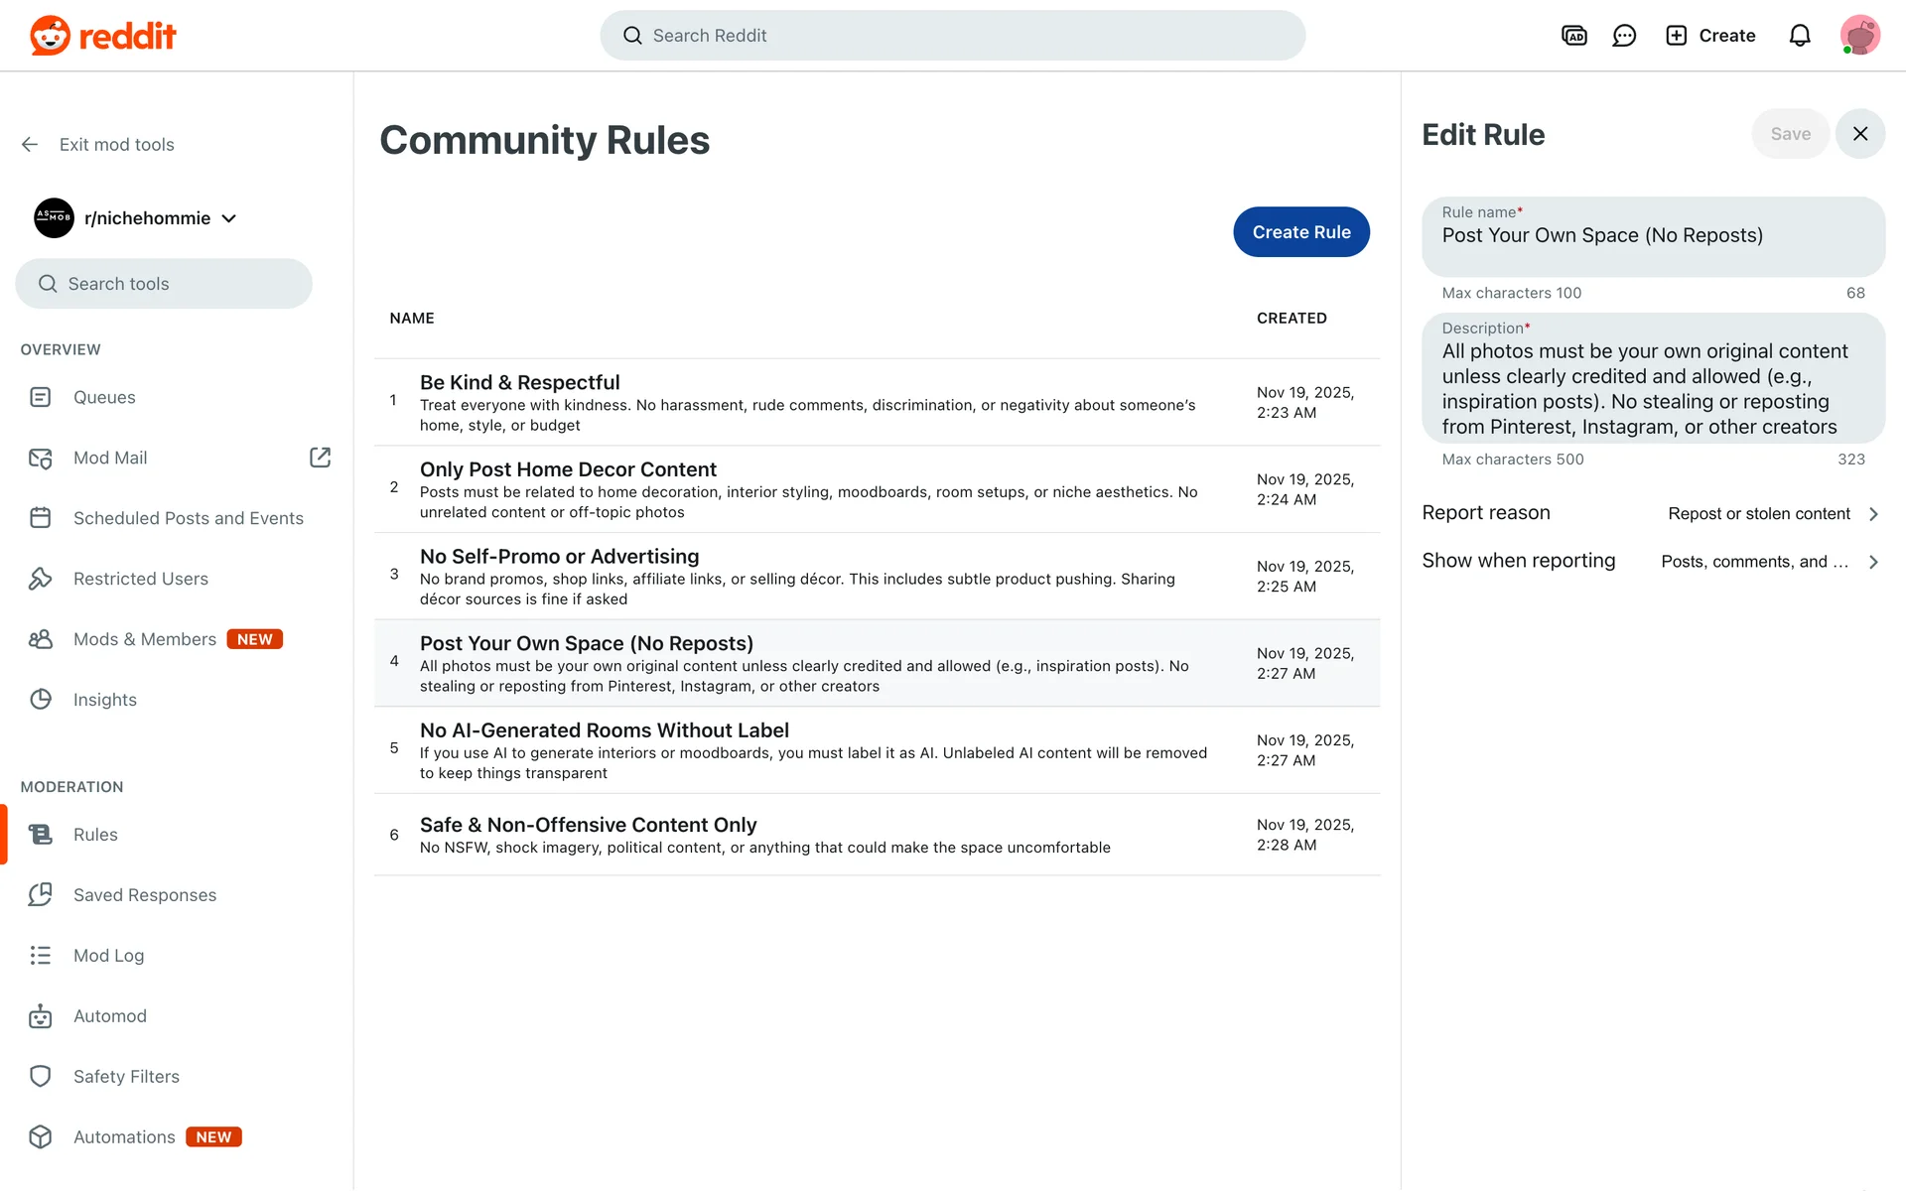The height and width of the screenshot is (1191, 1906).
Task: Click the back arrow to exit mod tools
Action: tap(30, 145)
